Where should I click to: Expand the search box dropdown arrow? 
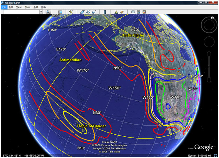[41, 12]
